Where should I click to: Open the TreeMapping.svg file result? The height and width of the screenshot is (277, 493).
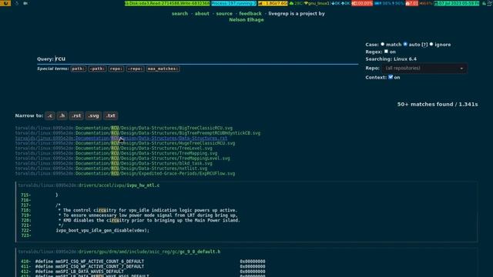pyautogui.click(x=116, y=153)
